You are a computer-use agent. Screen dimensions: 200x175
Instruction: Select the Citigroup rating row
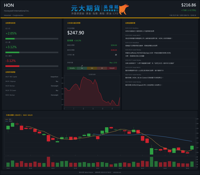point(32,82)
